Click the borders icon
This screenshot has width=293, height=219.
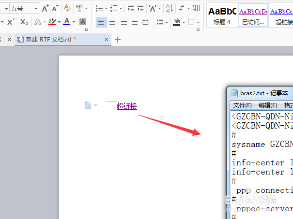191,22
